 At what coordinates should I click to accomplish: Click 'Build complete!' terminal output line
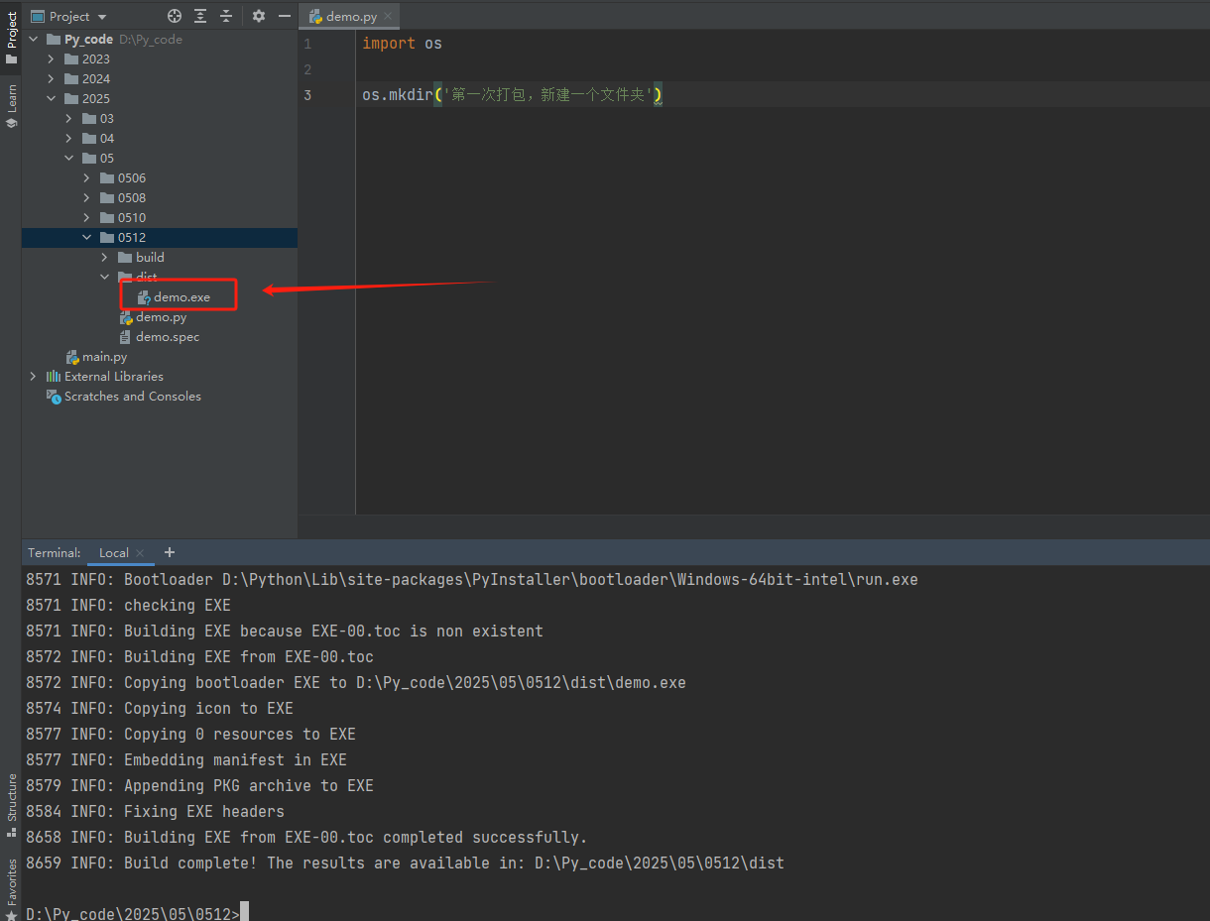(405, 863)
